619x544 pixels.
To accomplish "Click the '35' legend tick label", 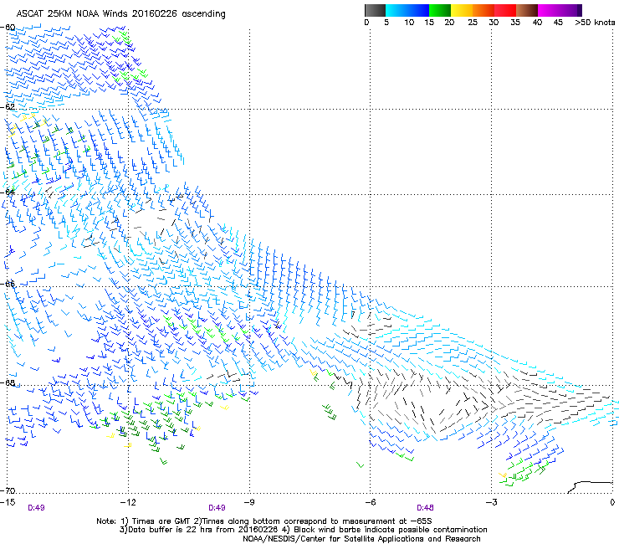I will [515, 23].
